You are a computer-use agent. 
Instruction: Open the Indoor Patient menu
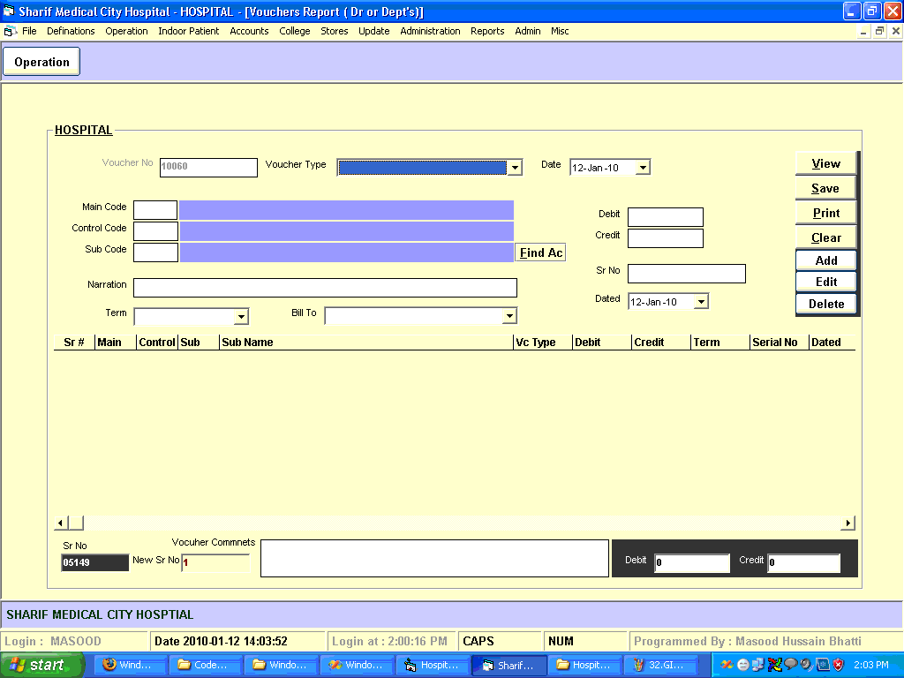[189, 31]
